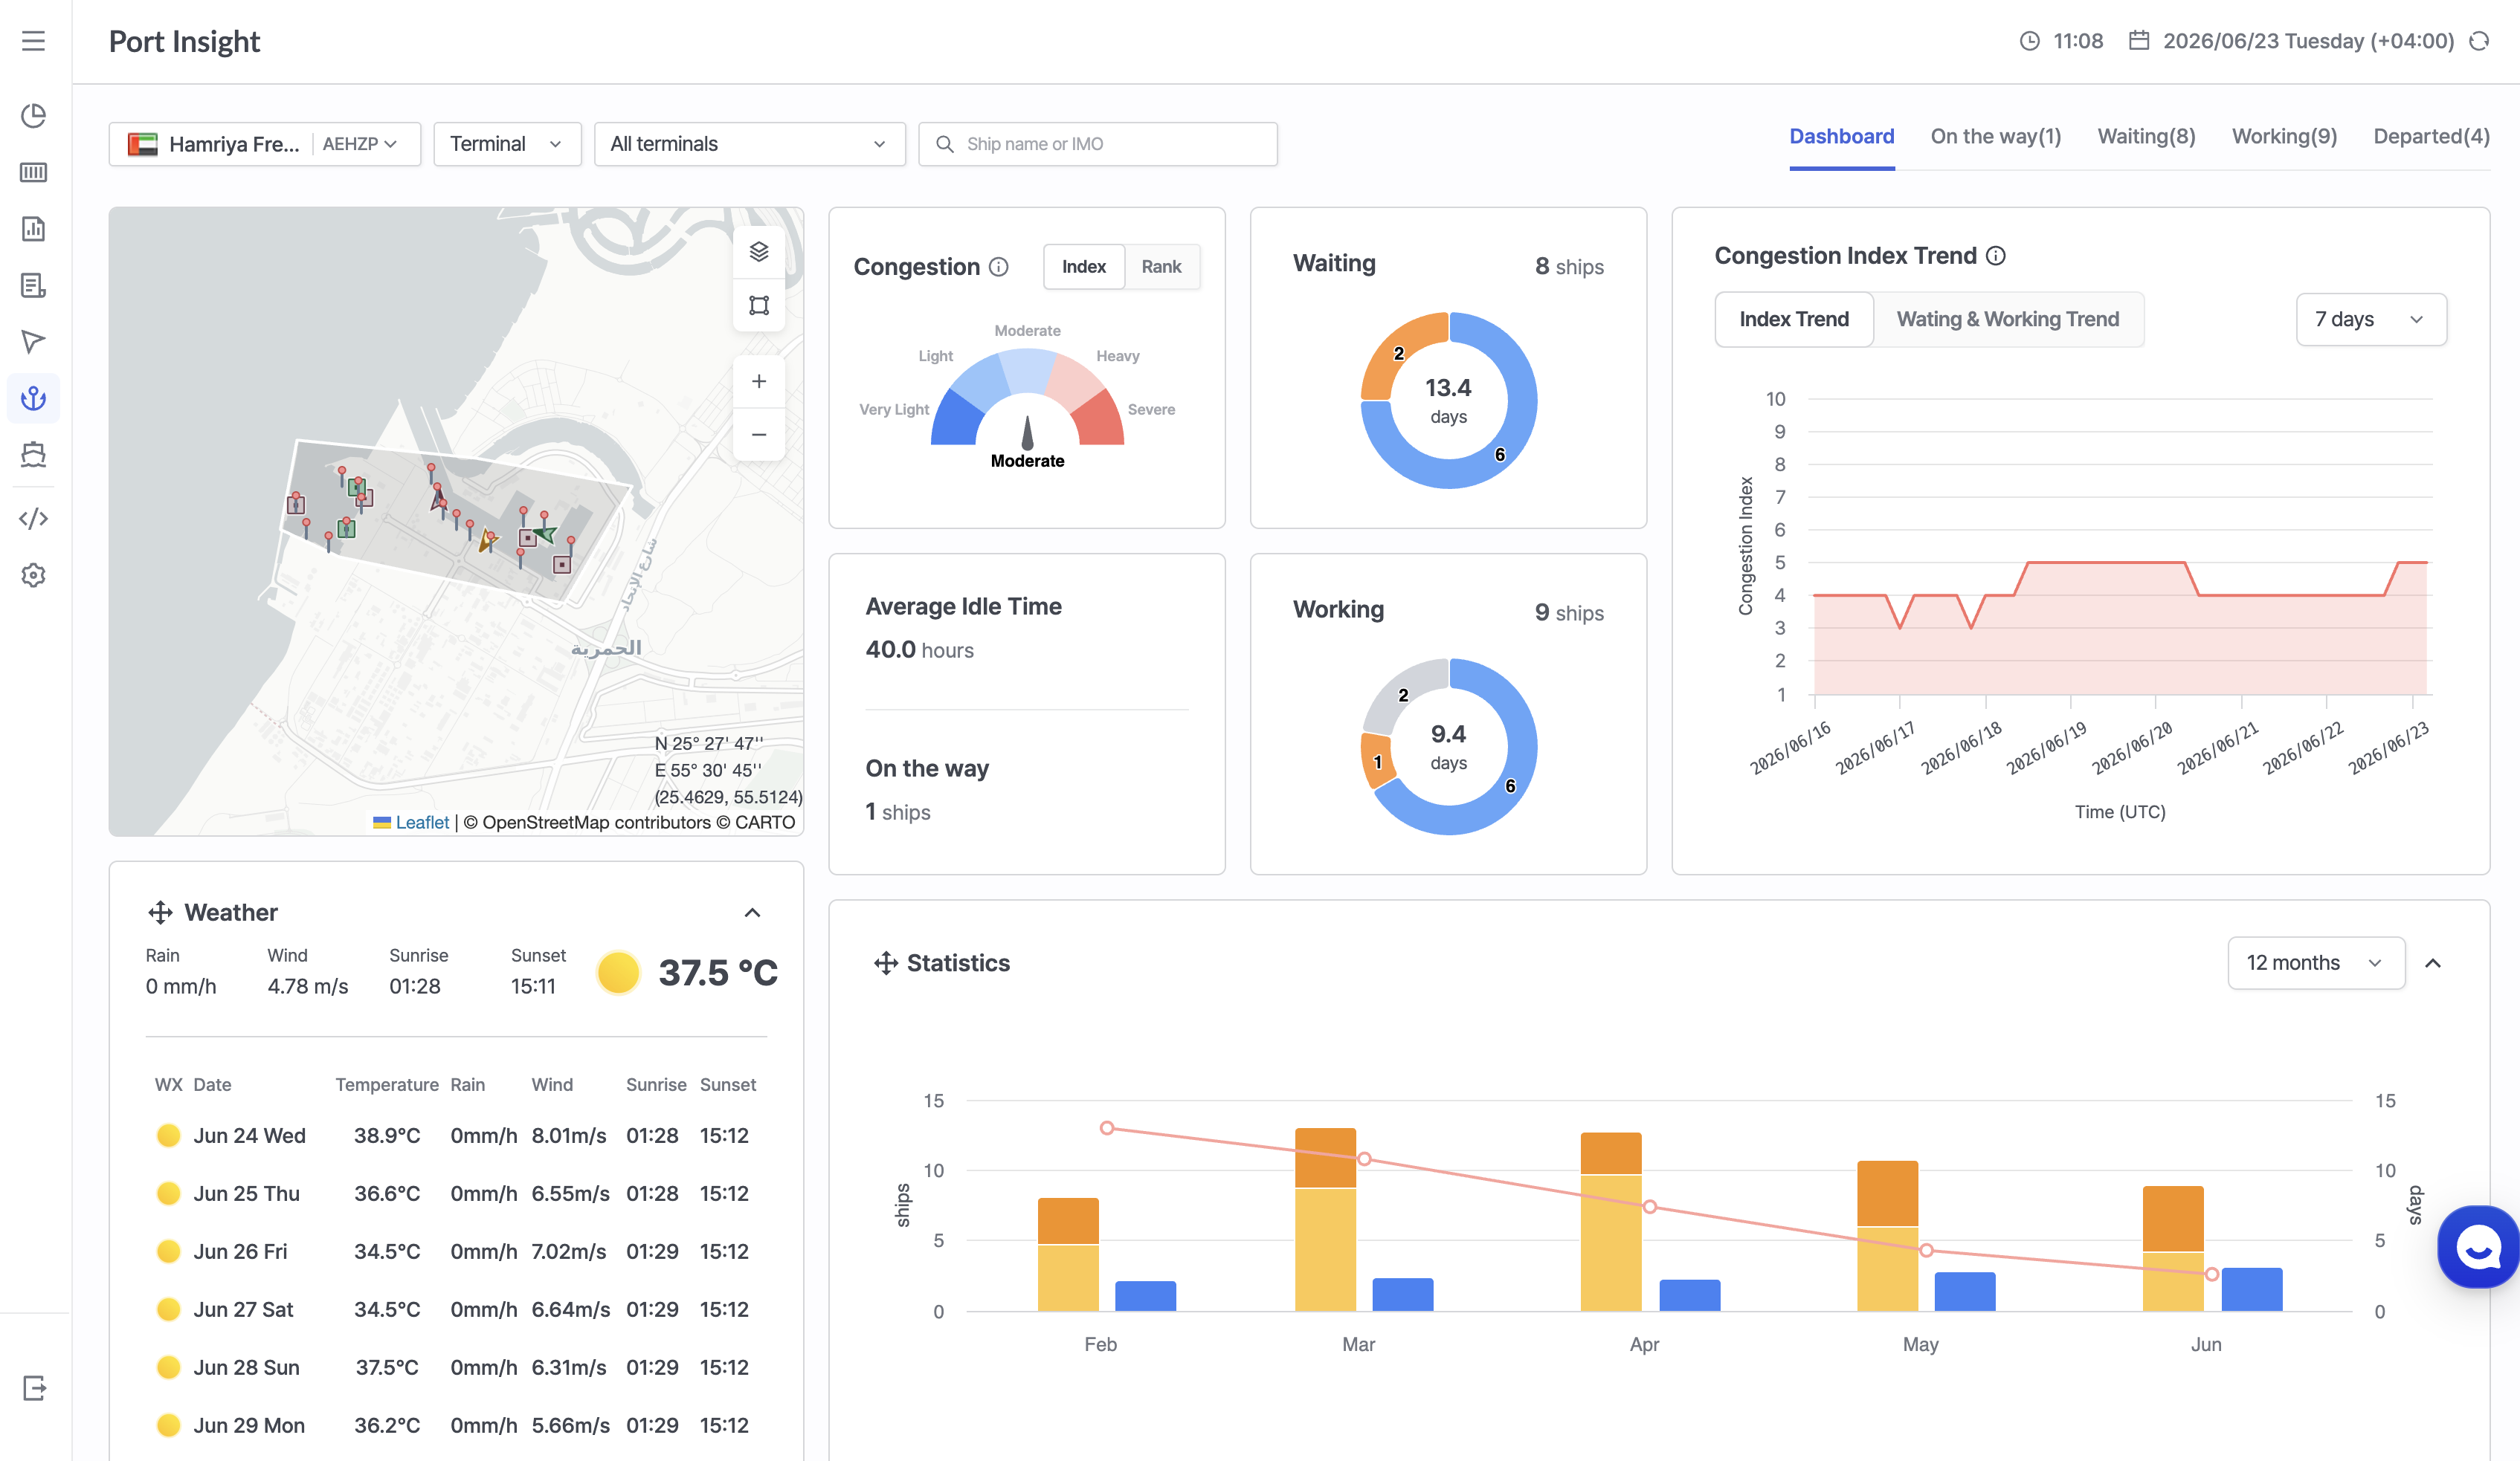Click the Ship name or IMO search field

pyautogui.click(x=1098, y=144)
